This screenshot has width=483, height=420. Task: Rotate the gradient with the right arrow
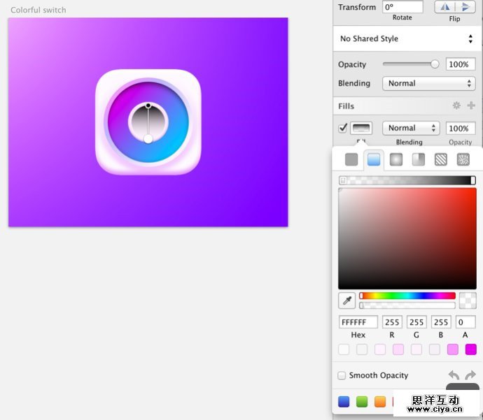point(470,376)
